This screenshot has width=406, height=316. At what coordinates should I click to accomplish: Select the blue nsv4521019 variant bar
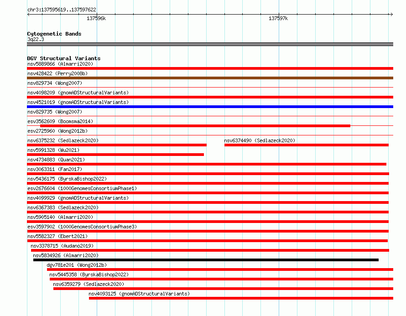210,107
